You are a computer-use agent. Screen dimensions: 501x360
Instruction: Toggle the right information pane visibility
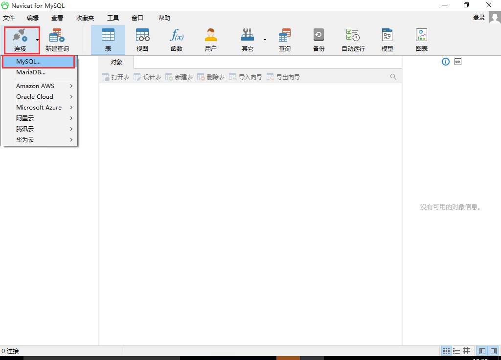tap(493, 351)
